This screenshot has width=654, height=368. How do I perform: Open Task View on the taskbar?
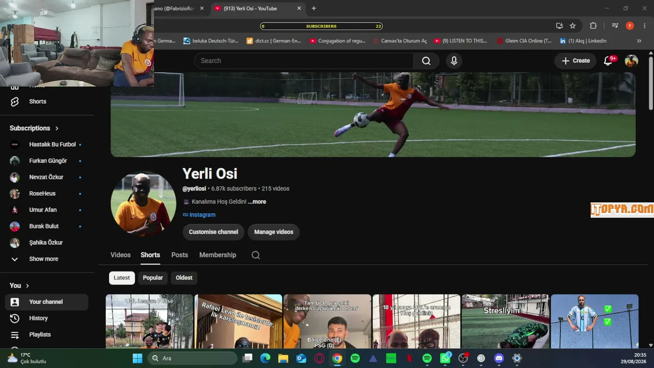[x=247, y=358]
